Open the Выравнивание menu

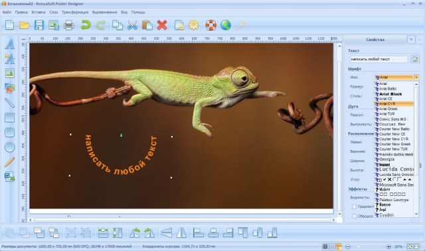click(x=105, y=12)
